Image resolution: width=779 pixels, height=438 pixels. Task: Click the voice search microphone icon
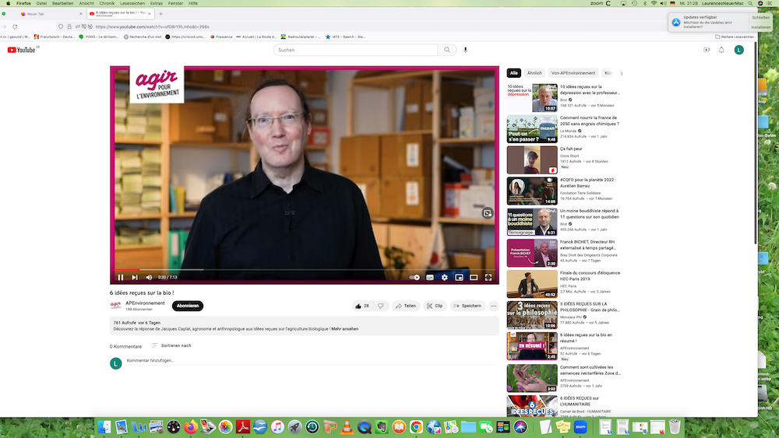466,50
